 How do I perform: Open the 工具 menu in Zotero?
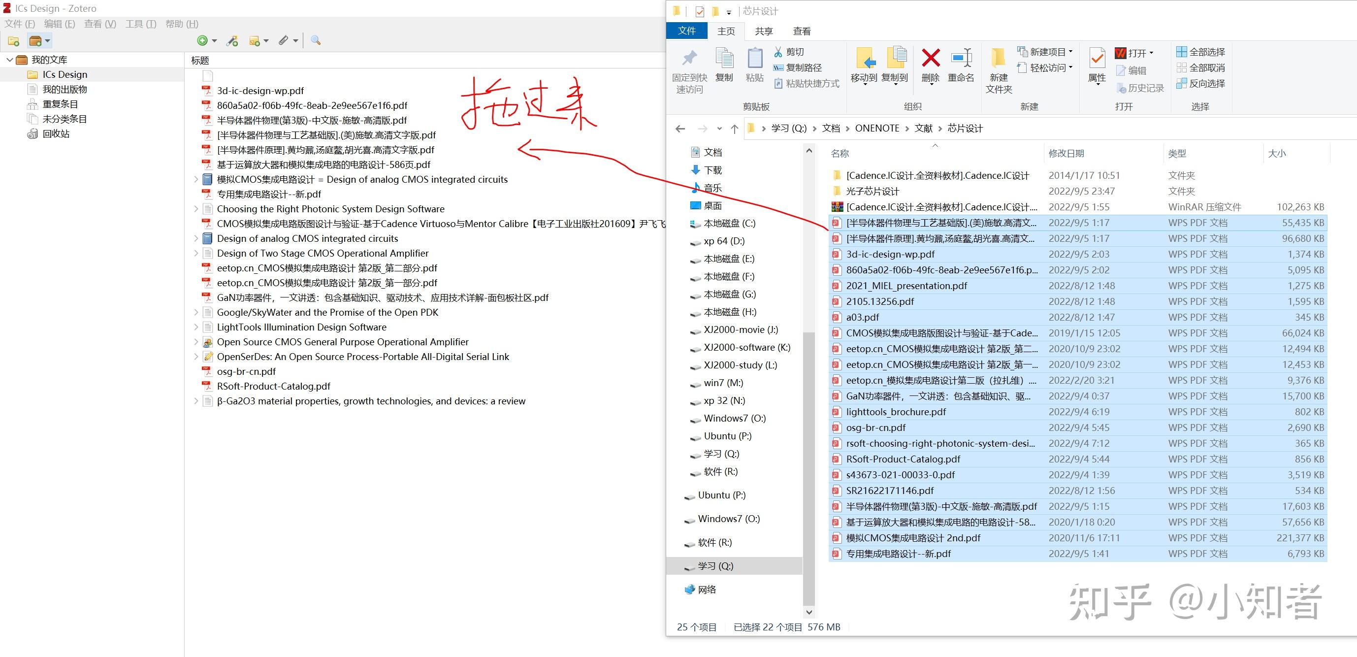click(140, 24)
